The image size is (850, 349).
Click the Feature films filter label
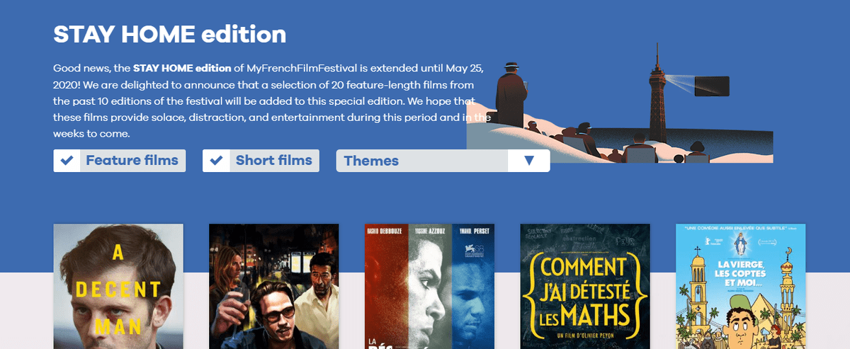pos(132,161)
